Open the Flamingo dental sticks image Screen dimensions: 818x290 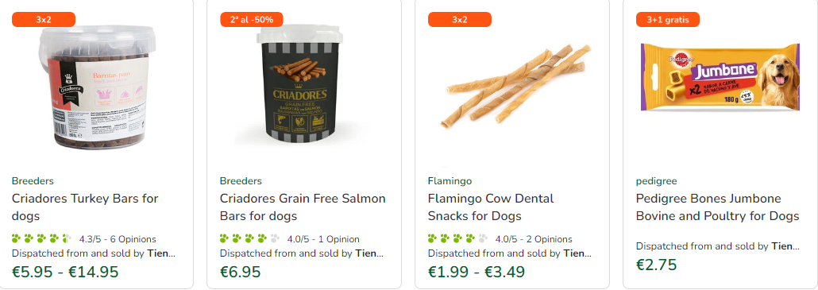tap(515, 87)
